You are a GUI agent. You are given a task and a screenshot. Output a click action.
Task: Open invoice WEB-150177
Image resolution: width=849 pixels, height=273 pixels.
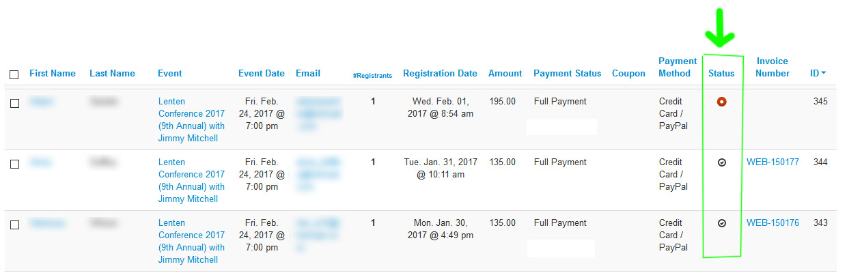click(773, 162)
